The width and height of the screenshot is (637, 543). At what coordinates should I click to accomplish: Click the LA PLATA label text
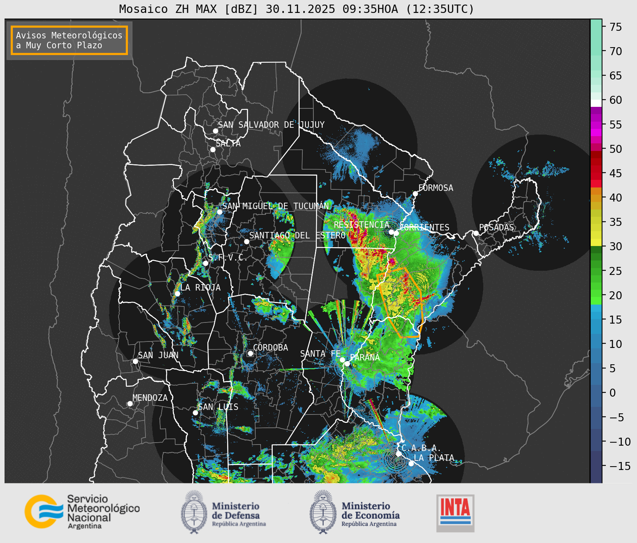pos(434,458)
